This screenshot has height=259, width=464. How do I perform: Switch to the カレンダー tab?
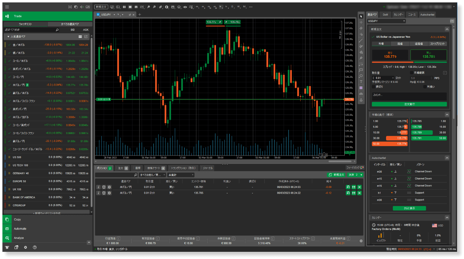(x=398, y=14)
